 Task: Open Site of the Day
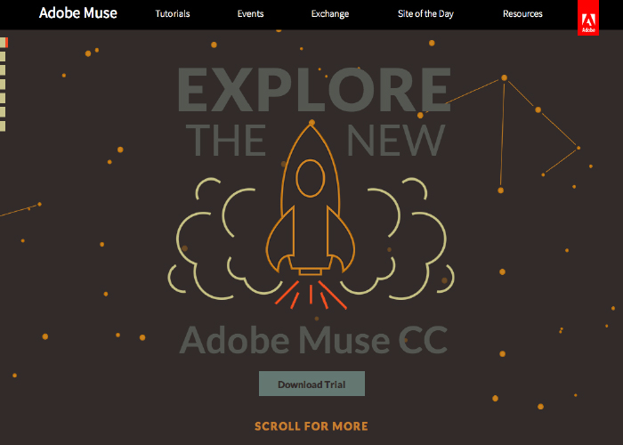[425, 13]
